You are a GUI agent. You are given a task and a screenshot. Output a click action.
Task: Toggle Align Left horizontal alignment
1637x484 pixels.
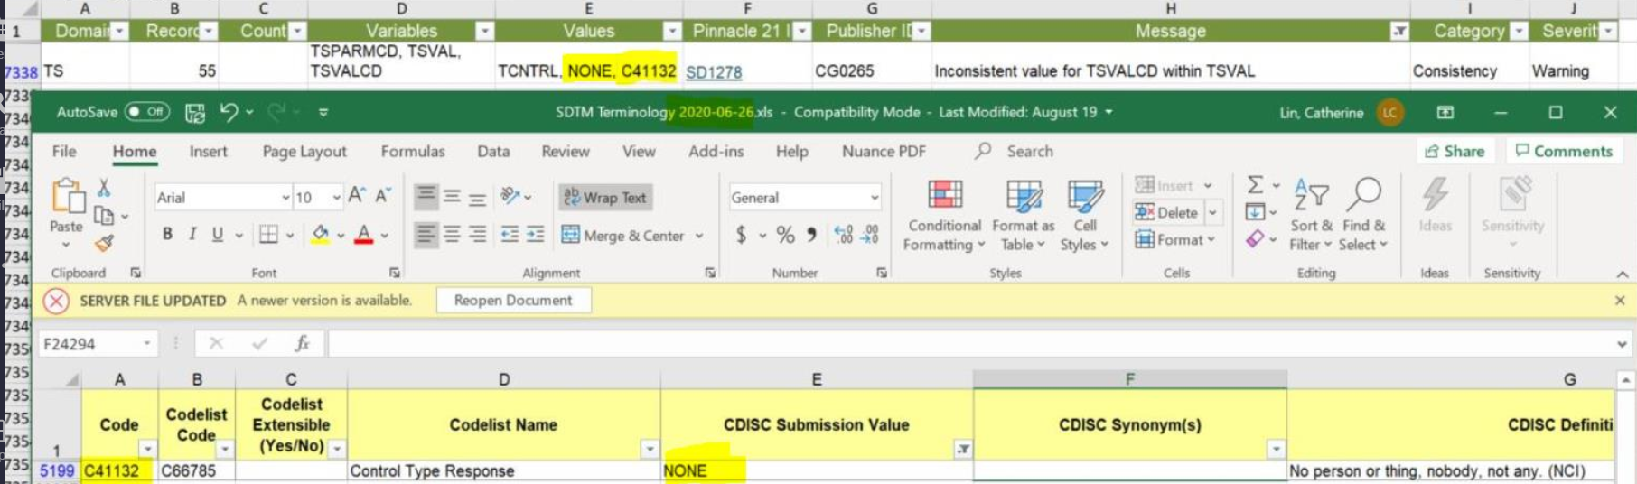pos(426,235)
